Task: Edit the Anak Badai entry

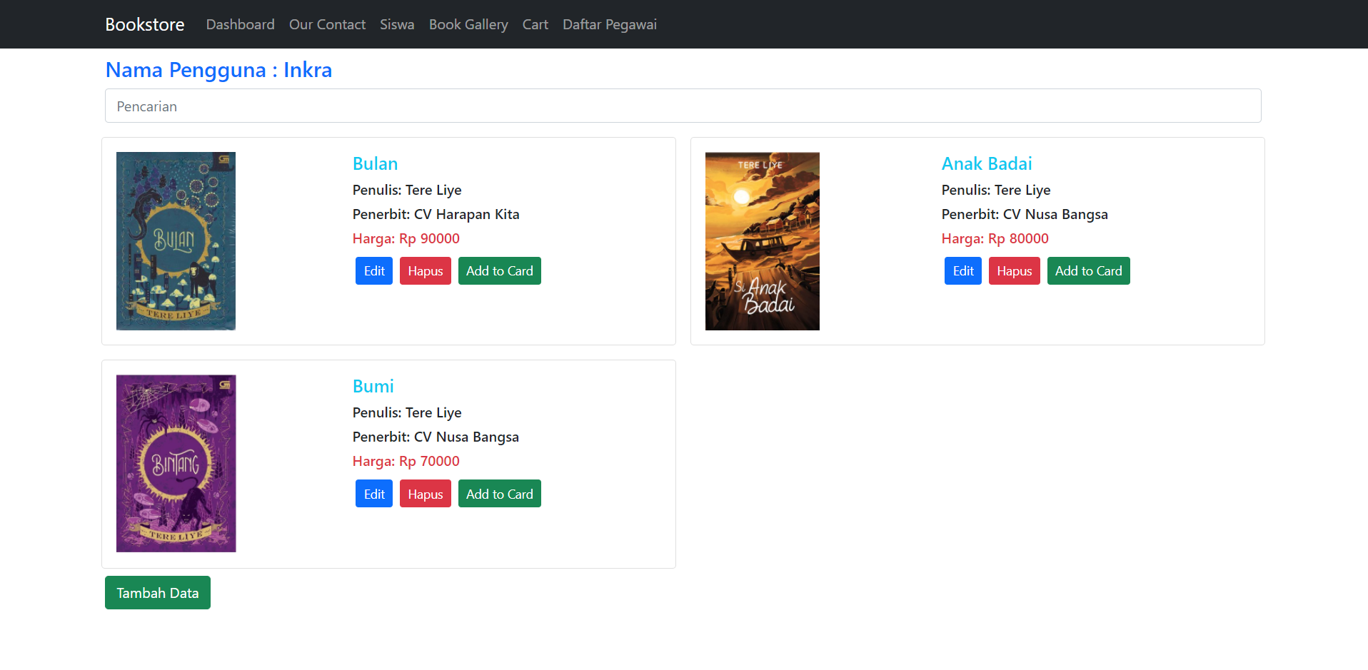Action: tap(962, 270)
